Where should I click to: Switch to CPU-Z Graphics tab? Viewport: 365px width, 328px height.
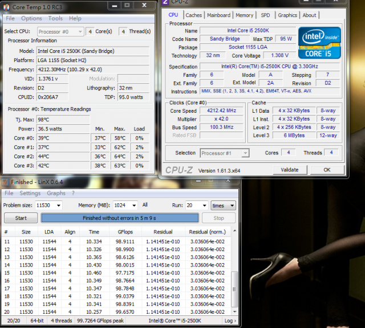287,15
